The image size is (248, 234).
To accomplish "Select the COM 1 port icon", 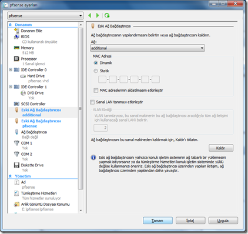I will point(16,143).
